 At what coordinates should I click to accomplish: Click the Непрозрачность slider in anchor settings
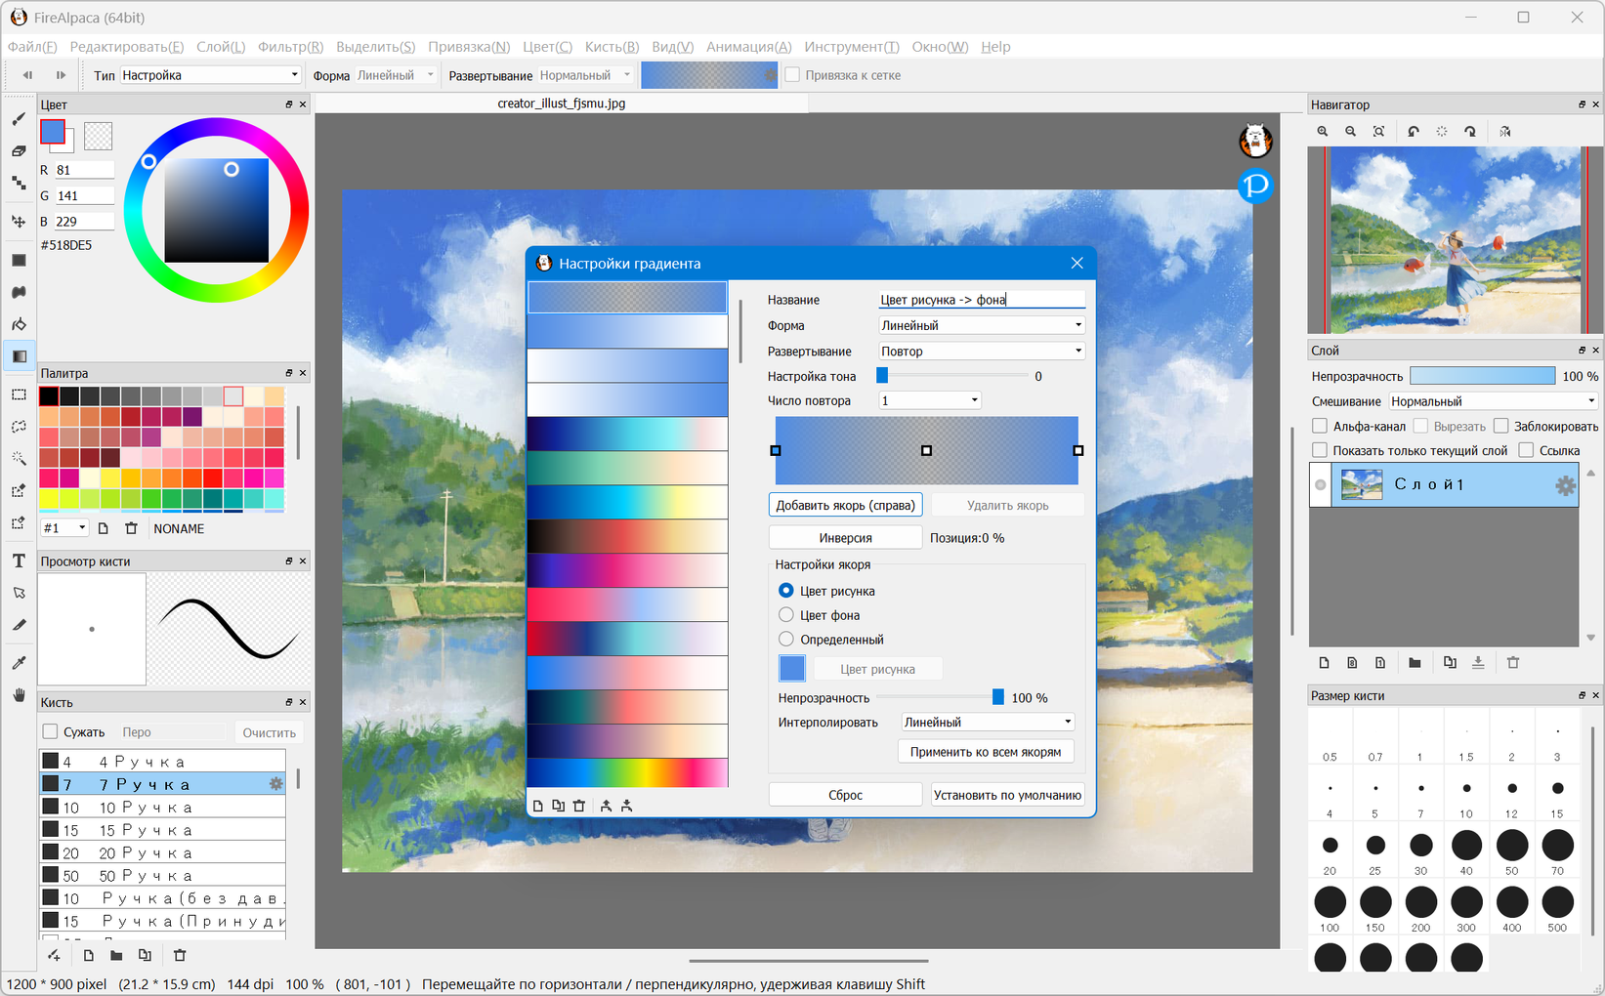[x=938, y=698]
